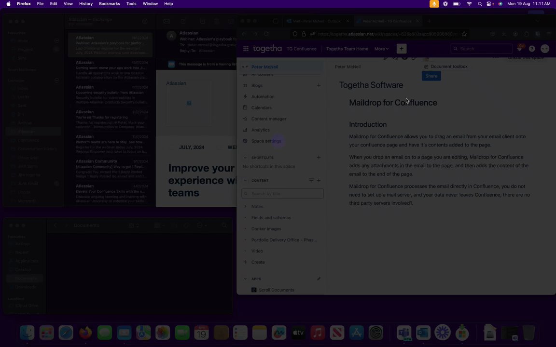Screen dimensions: 556x347
Task: Bookmark page with Firefox star icon
Action: [464, 34]
